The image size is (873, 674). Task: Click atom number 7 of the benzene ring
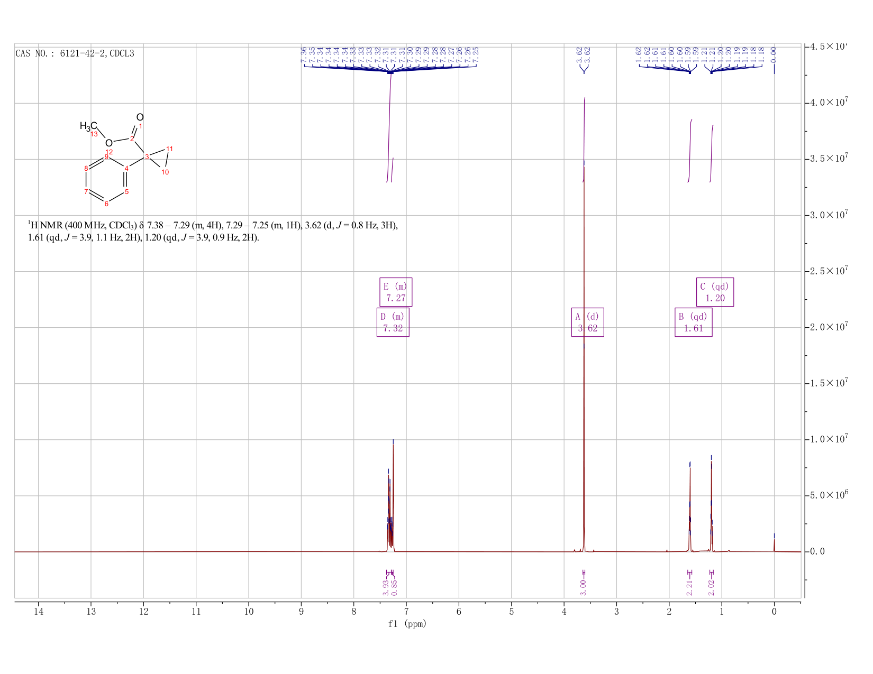coord(86,191)
